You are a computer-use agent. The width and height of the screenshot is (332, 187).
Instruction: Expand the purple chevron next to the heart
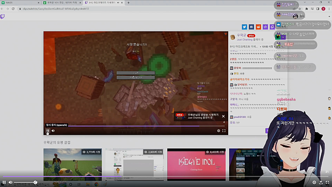(x=283, y=37)
